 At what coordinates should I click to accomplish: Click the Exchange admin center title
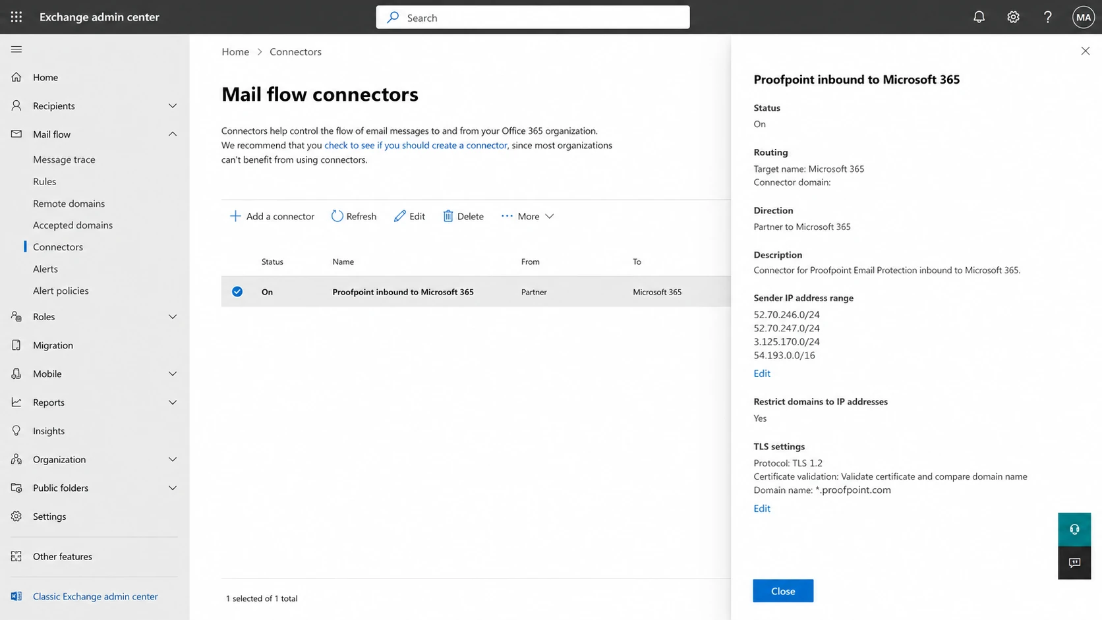click(100, 17)
